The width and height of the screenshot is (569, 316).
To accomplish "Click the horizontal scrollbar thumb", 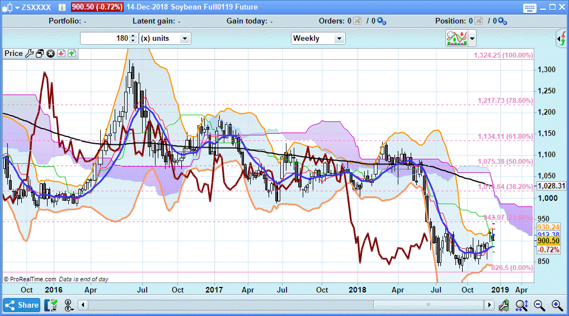I will pyautogui.click(x=429, y=305).
